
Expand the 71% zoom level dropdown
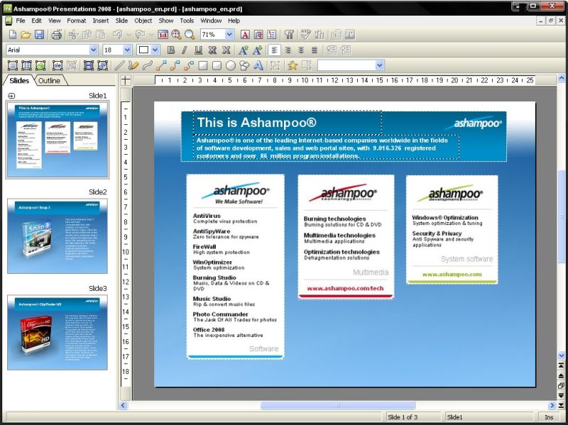pos(229,35)
